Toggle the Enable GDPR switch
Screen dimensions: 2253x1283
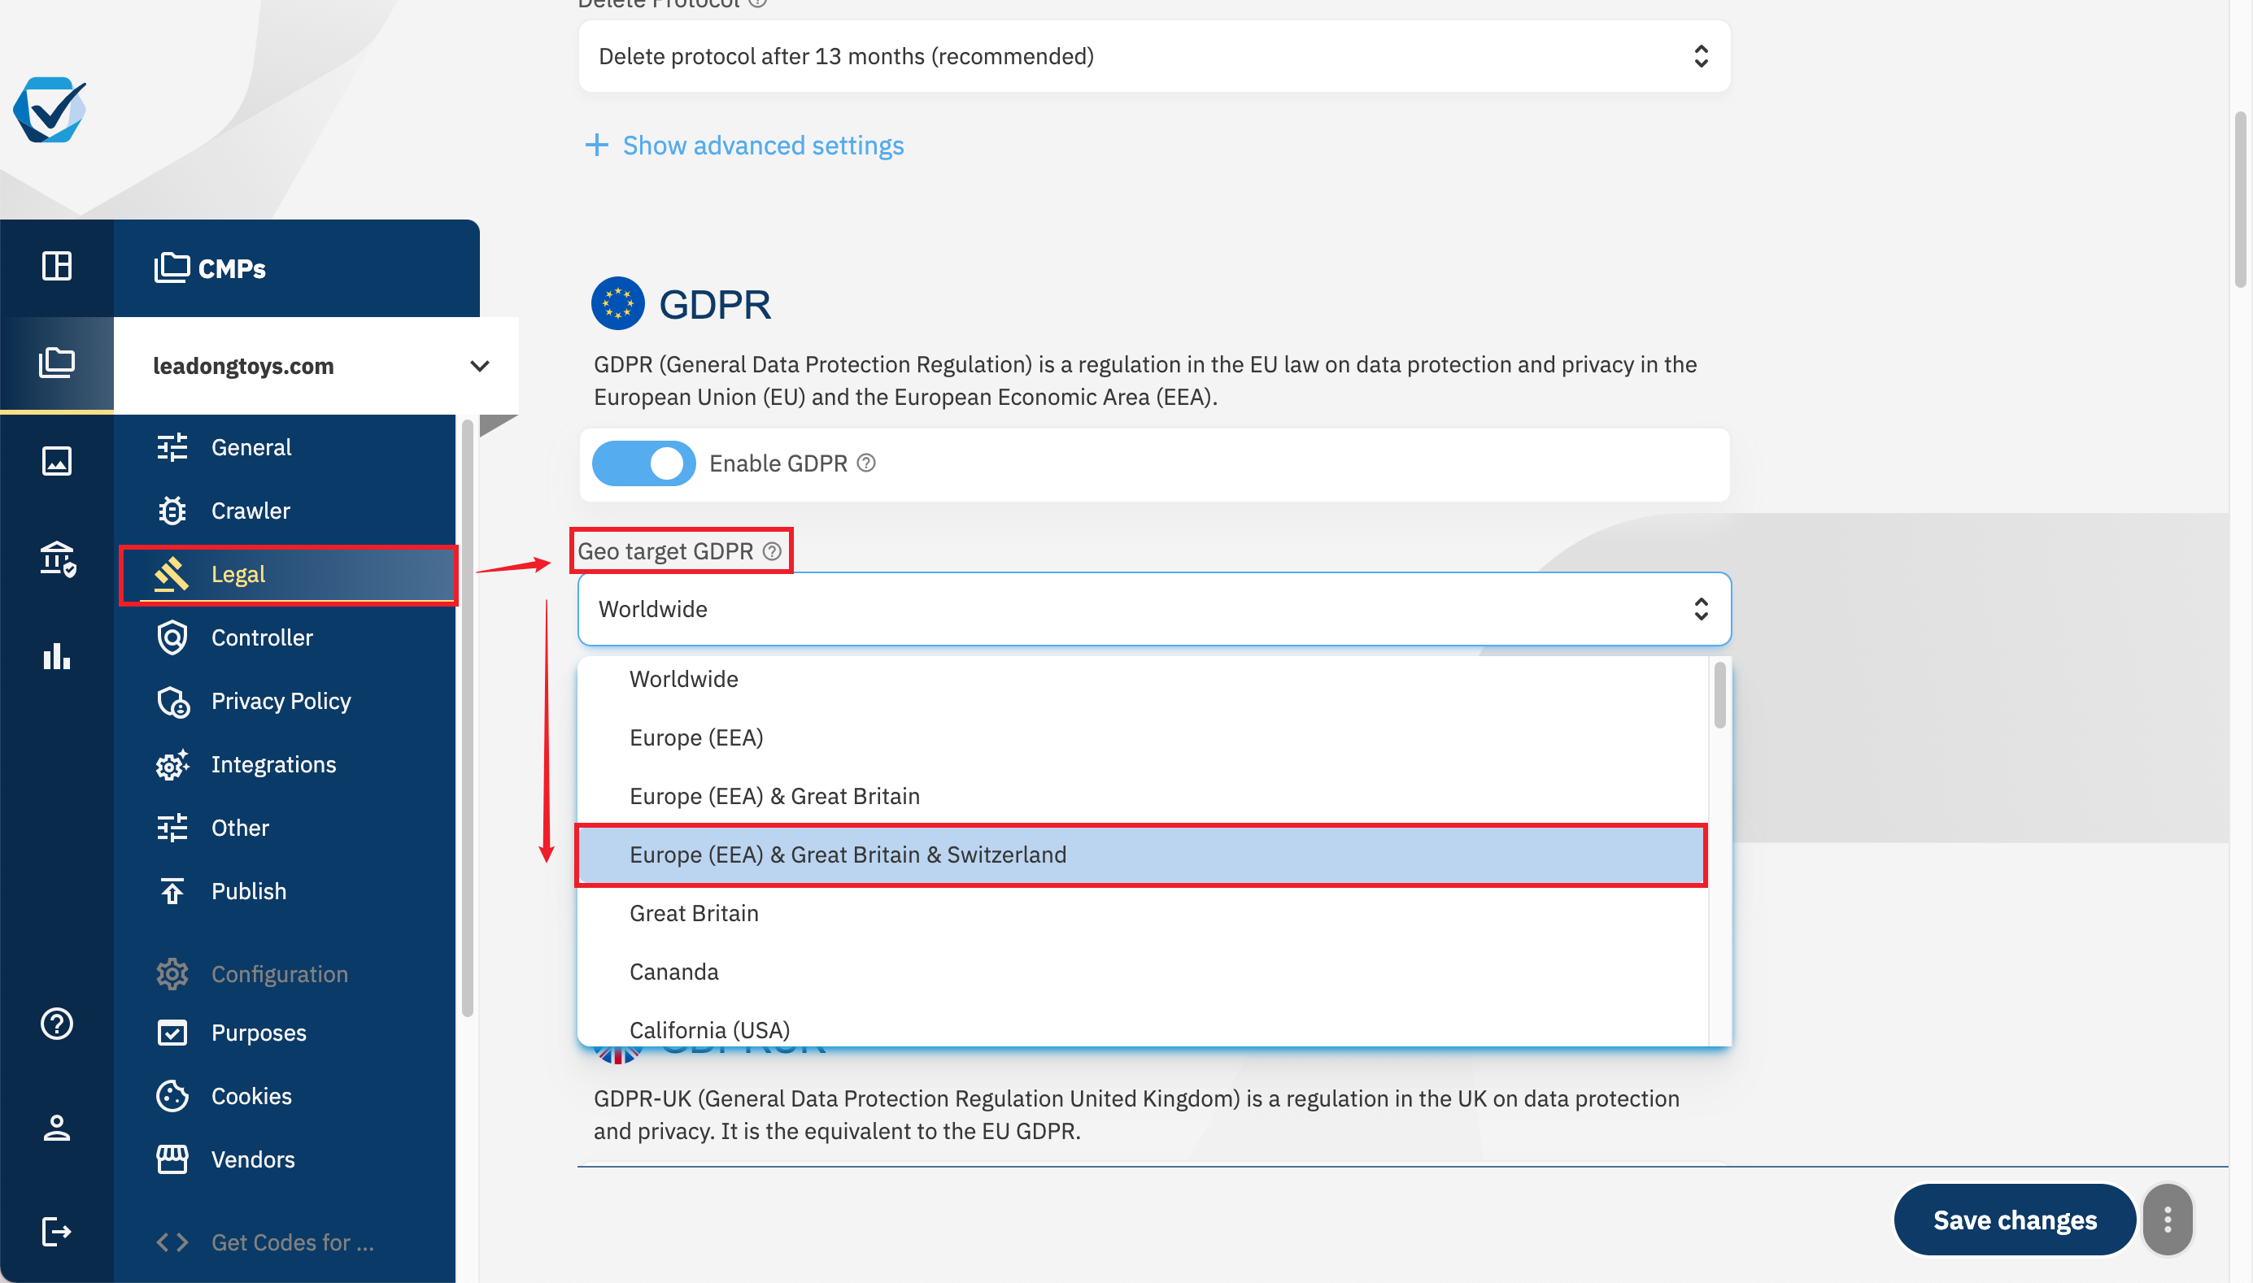[x=643, y=463]
